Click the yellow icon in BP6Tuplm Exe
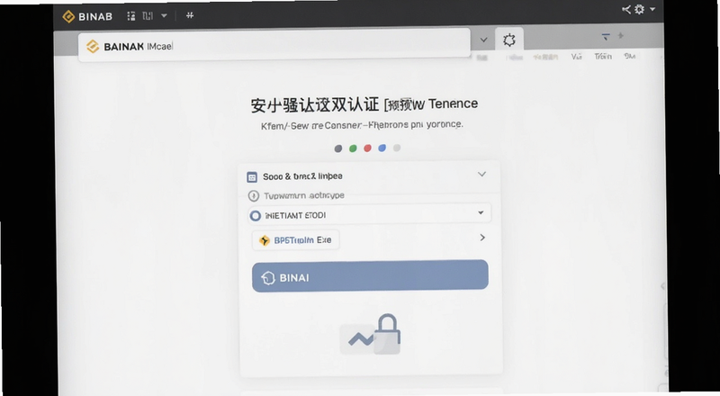Viewport: 720px width, 396px height. (x=264, y=240)
